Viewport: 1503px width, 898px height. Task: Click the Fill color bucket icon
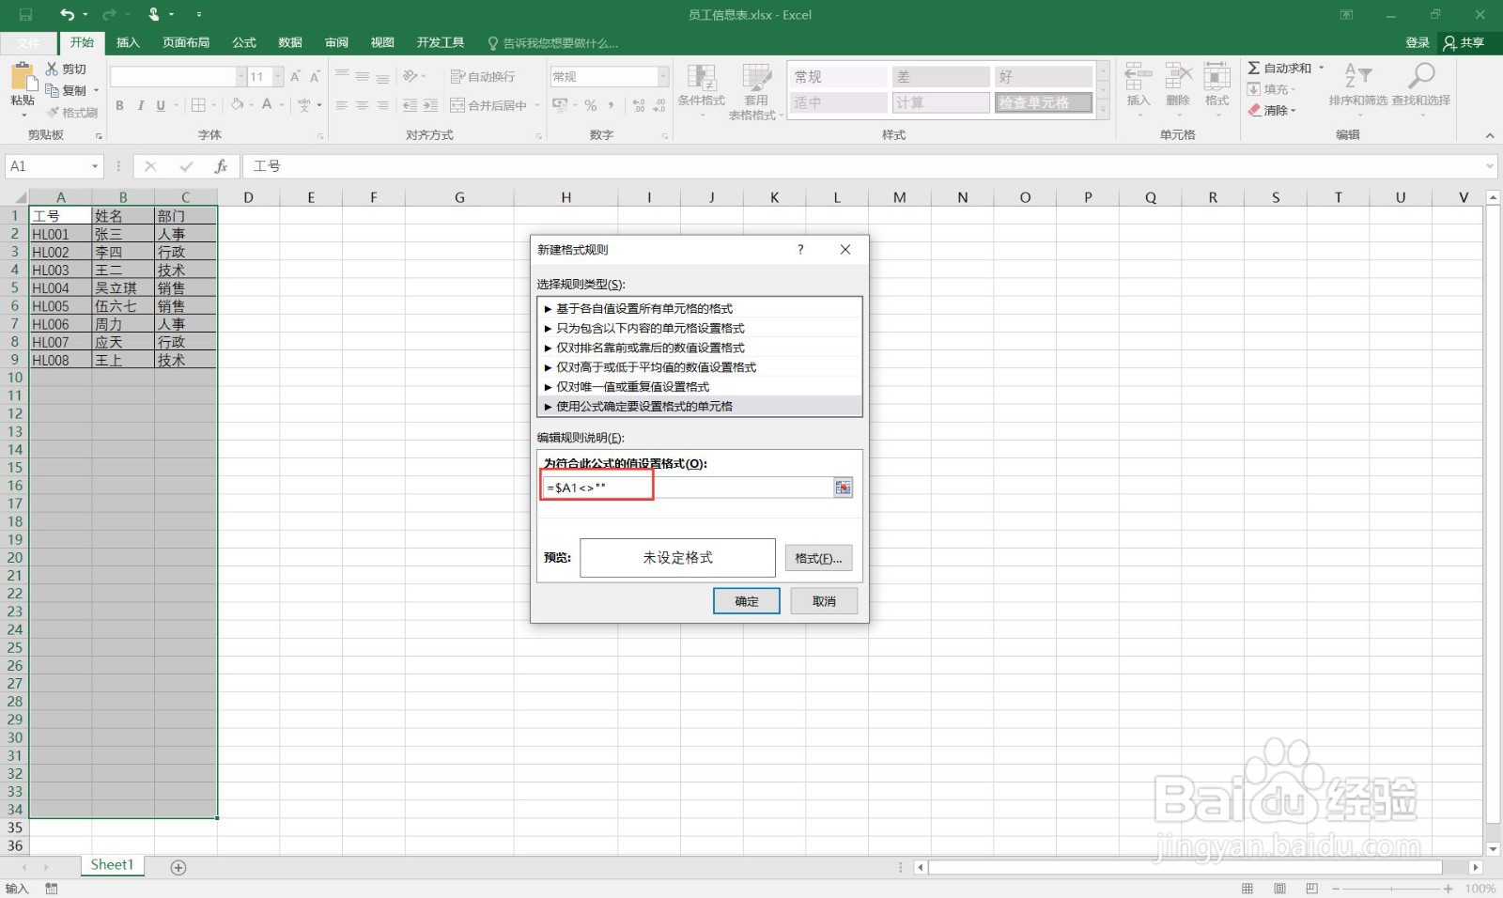(237, 104)
